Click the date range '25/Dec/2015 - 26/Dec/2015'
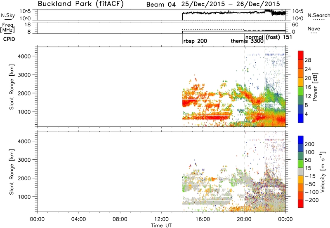Screen dimensions: 330x228 [231, 4]
